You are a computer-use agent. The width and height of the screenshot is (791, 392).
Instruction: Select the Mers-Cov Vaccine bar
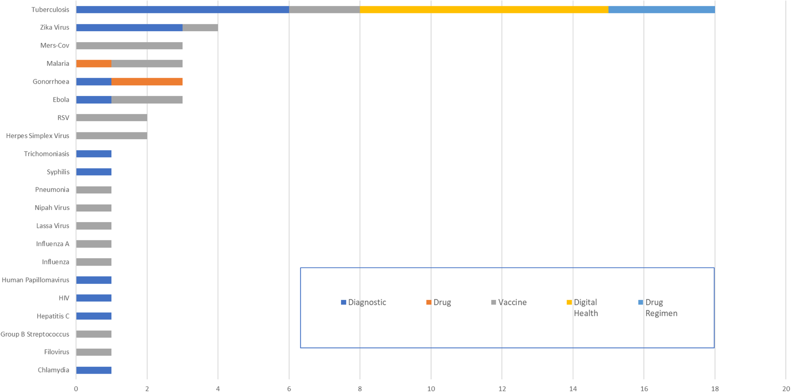(x=129, y=45)
